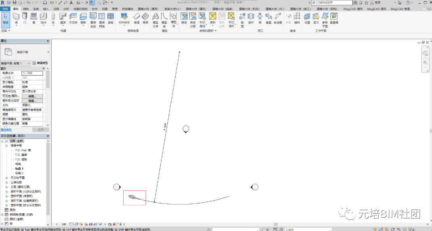Click the 视图比例 1 : 100 field
432x231 pixels.
(x=32, y=73)
